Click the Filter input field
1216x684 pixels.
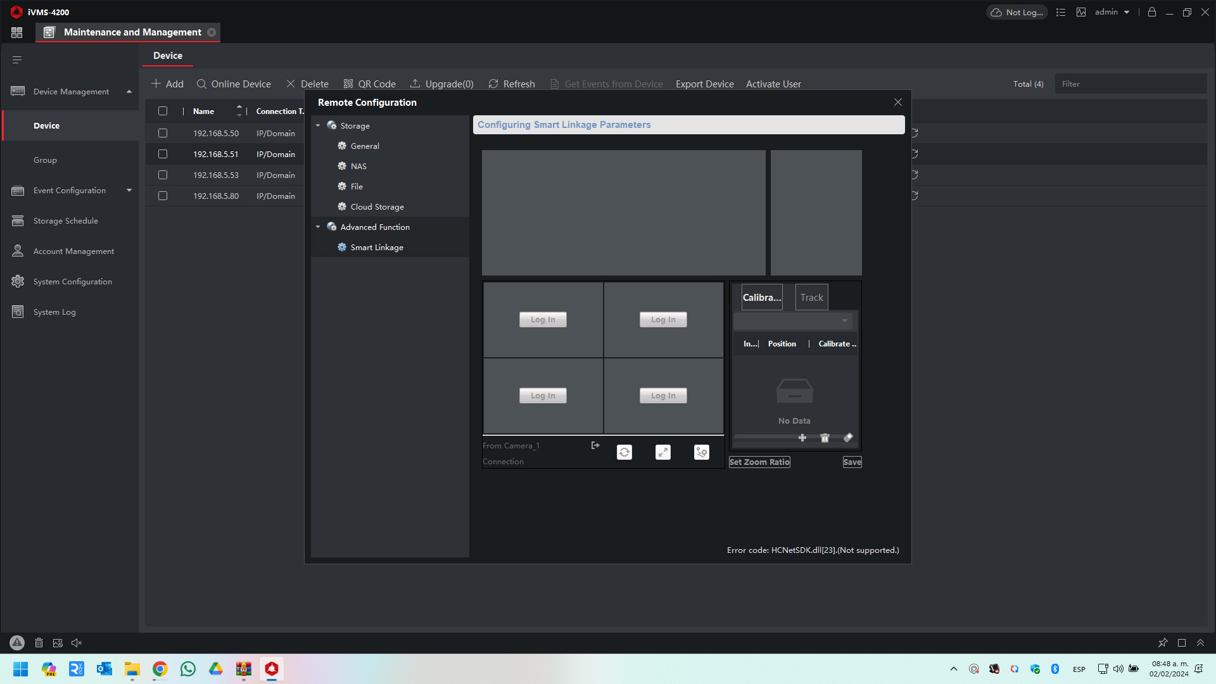coord(1130,84)
